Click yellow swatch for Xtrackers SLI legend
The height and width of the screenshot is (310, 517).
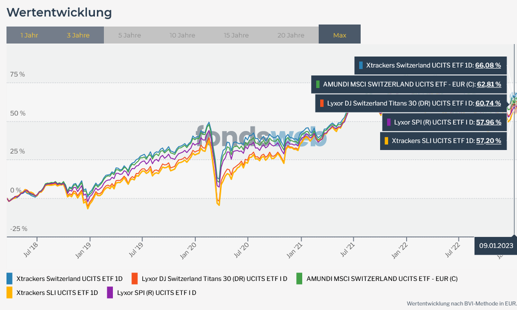[9, 292]
